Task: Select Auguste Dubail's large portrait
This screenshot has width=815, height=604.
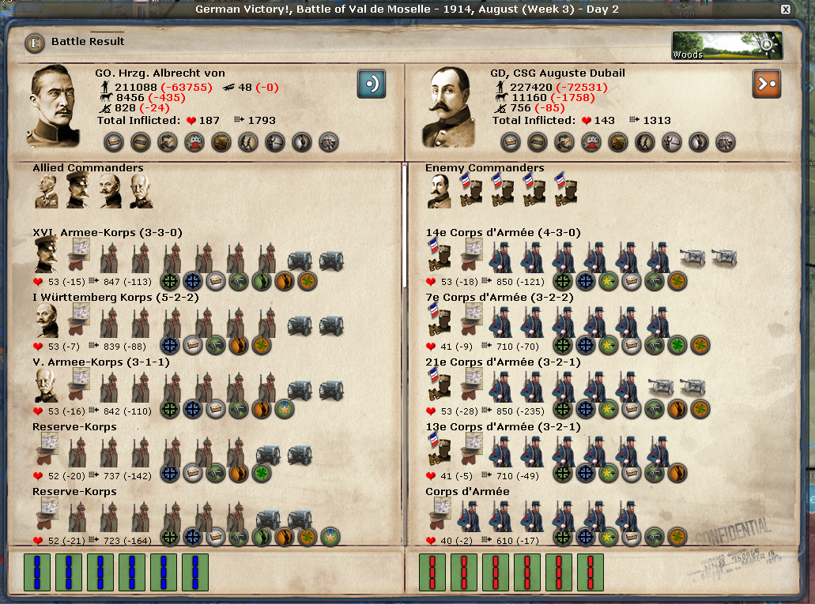Action: [x=449, y=107]
